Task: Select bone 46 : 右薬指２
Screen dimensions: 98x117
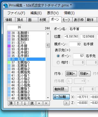Action: click(x=26, y=92)
